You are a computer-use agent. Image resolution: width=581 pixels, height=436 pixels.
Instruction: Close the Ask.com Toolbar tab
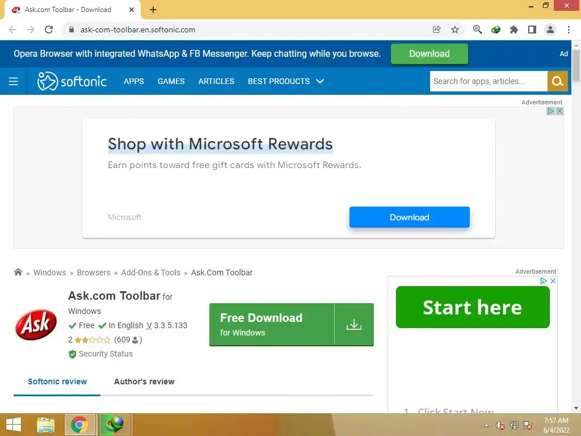[132, 10]
